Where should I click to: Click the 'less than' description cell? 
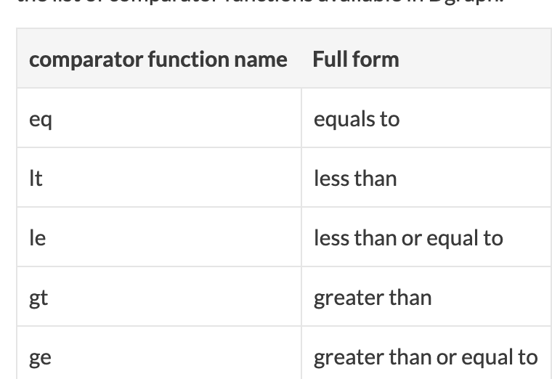coord(355,179)
